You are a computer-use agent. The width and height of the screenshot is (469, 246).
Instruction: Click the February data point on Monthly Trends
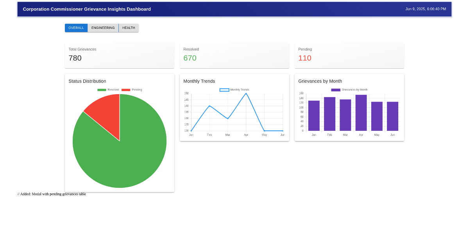pyautogui.click(x=209, y=106)
